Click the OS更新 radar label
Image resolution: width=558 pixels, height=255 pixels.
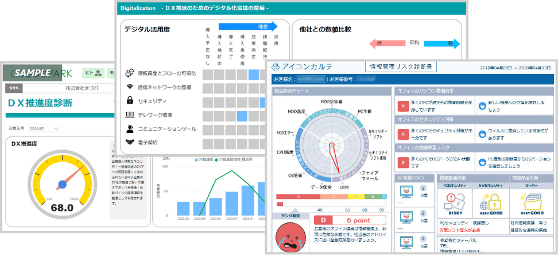click(296, 175)
